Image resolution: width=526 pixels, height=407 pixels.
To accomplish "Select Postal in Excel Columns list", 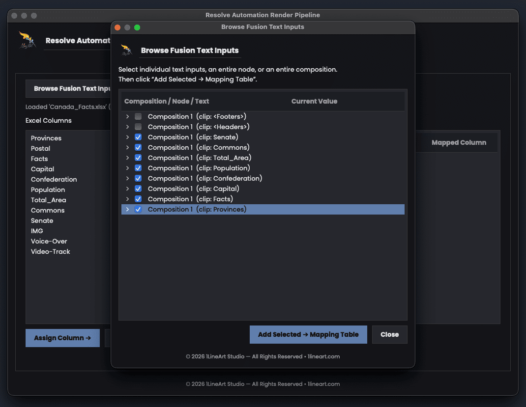I will [x=40, y=148].
